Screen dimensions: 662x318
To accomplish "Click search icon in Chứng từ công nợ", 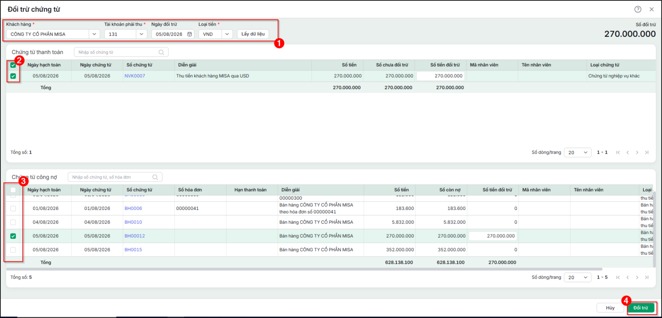I will pos(155,177).
